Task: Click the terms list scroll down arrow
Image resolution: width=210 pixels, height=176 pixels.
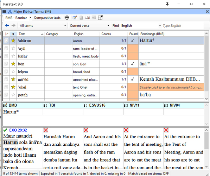Action: click(x=206, y=99)
